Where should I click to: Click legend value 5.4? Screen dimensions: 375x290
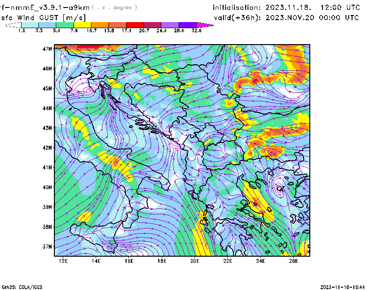tap(56, 31)
